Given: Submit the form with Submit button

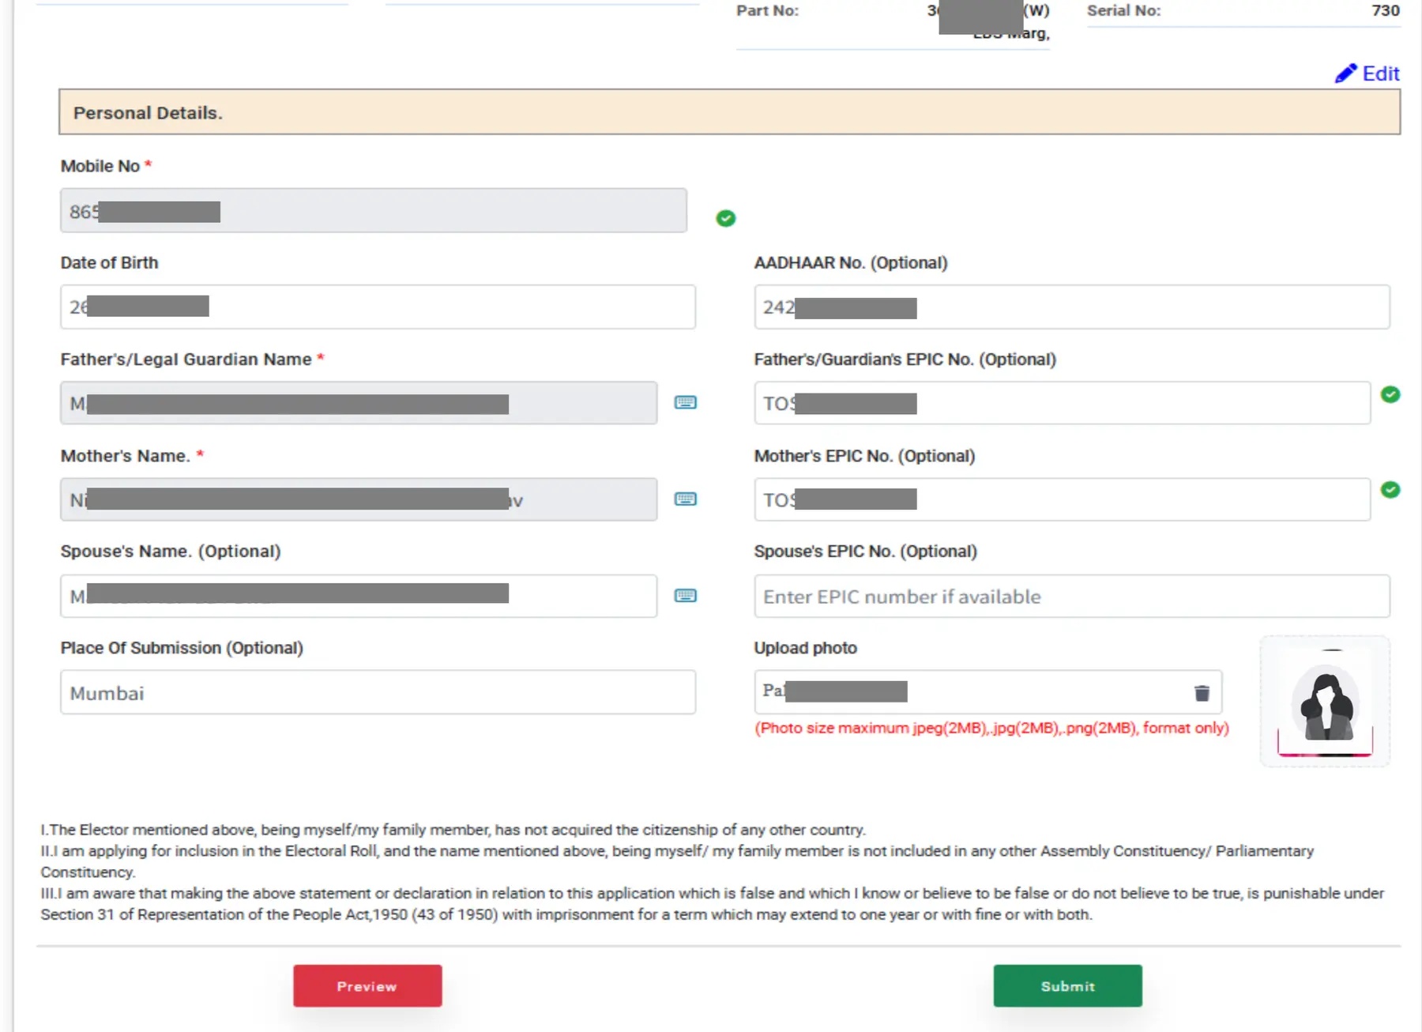Looking at the screenshot, I should (1067, 985).
